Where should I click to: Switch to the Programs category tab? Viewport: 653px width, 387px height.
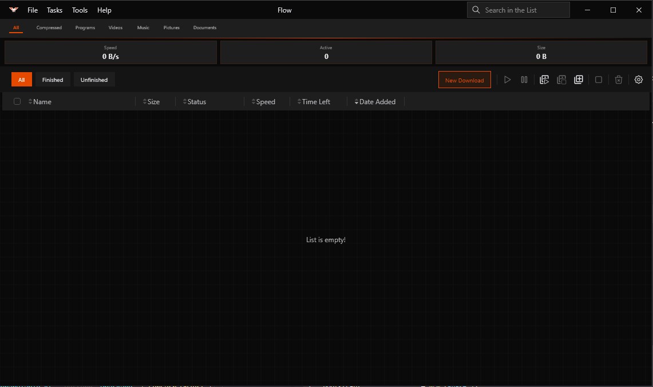click(85, 27)
